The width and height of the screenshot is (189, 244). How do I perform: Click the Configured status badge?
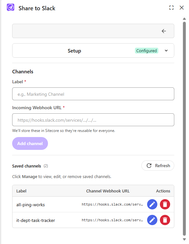(x=146, y=51)
